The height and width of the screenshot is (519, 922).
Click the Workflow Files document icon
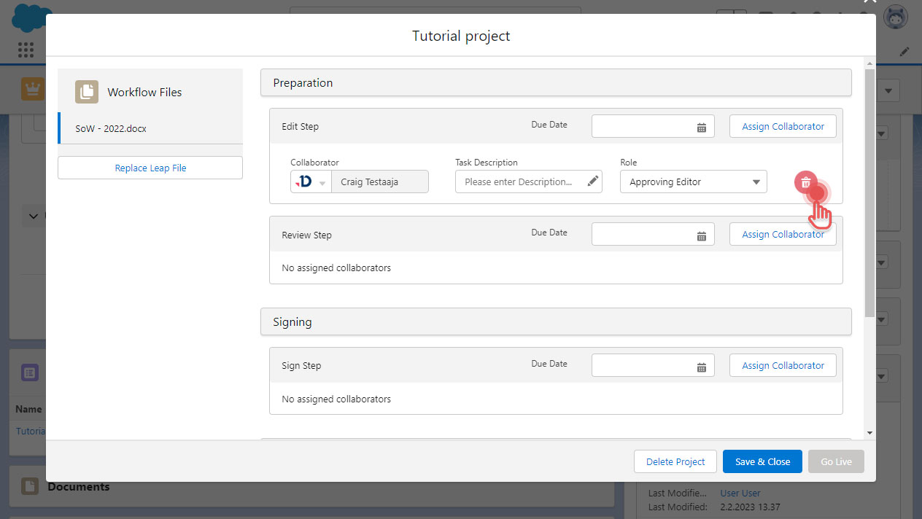click(86, 91)
